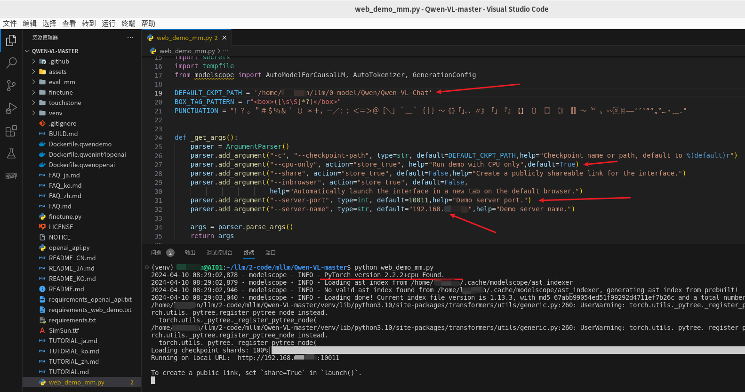Expand the assets folder

point(33,72)
